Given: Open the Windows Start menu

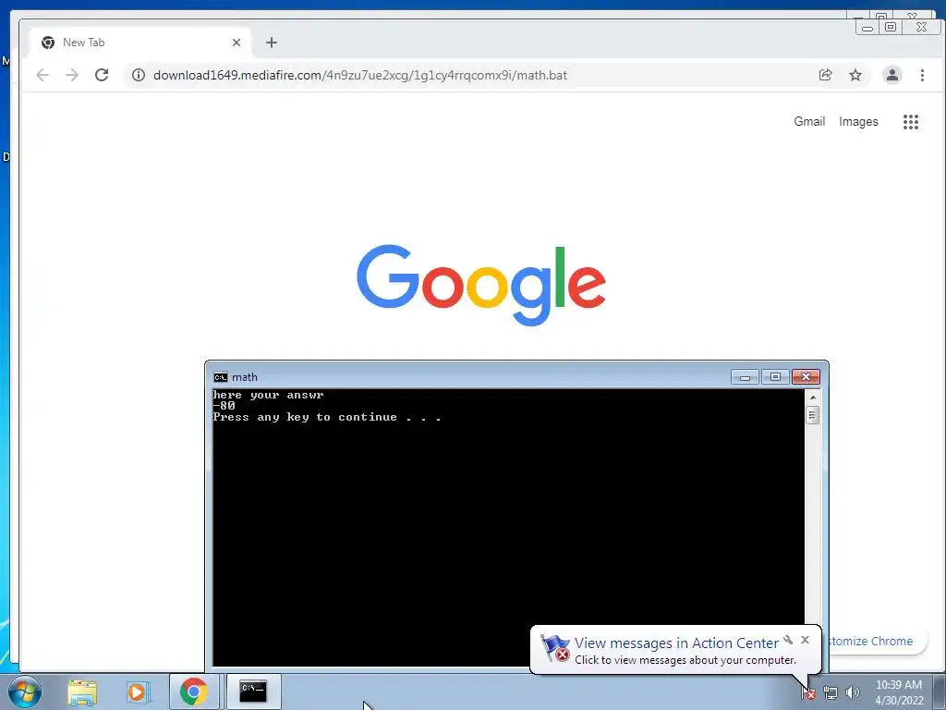Looking at the screenshot, I should (25, 692).
